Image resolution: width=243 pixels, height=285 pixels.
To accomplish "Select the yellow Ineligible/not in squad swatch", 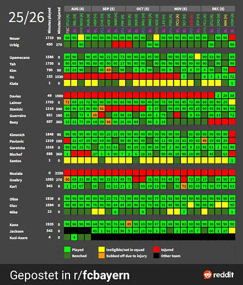I will click(x=101, y=250).
